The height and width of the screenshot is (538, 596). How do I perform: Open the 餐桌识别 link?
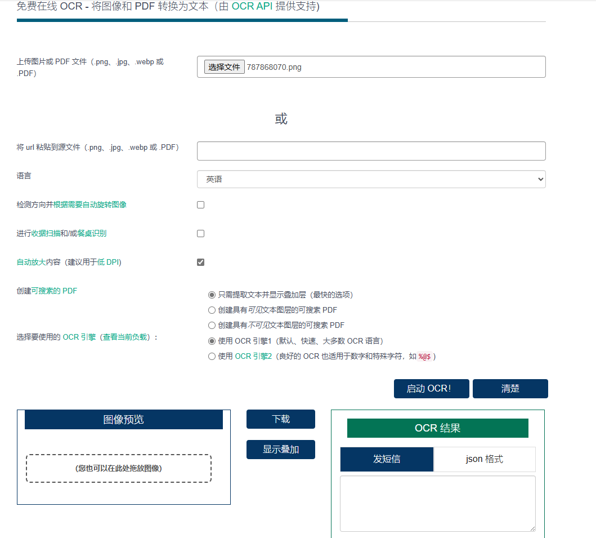(x=92, y=233)
